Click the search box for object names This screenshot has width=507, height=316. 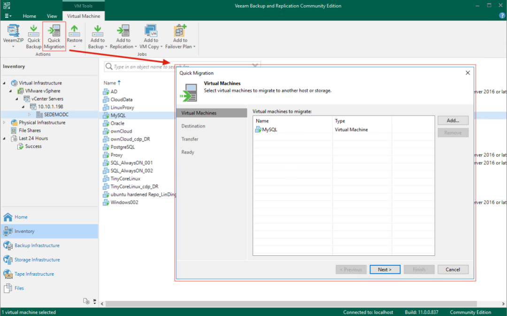click(x=182, y=67)
